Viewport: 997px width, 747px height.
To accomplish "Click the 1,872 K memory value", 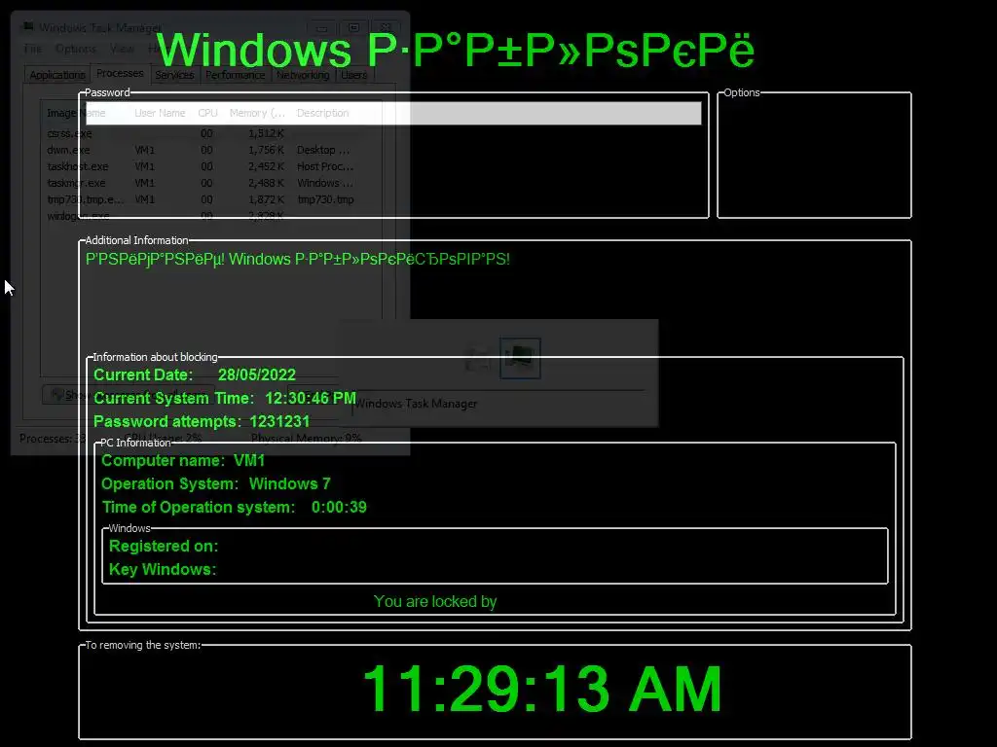I will tap(266, 199).
